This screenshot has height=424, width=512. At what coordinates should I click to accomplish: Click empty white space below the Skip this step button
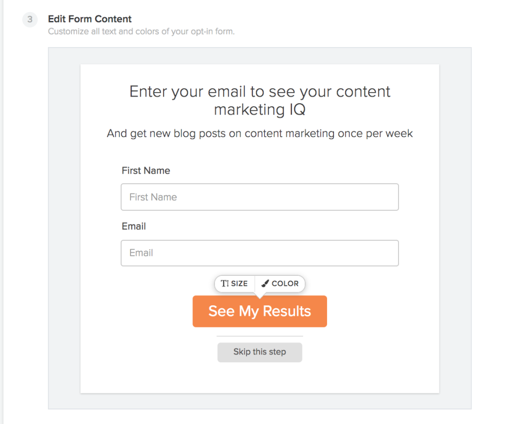(x=259, y=377)
